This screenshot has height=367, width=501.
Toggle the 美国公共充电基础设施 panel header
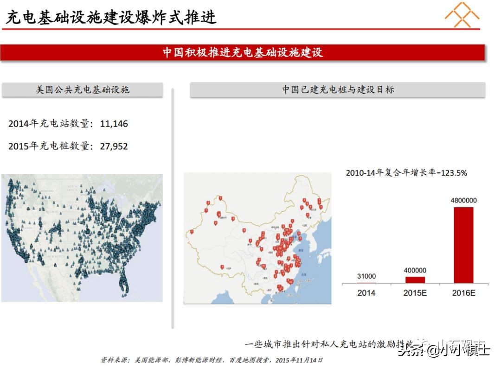point(83,89)
